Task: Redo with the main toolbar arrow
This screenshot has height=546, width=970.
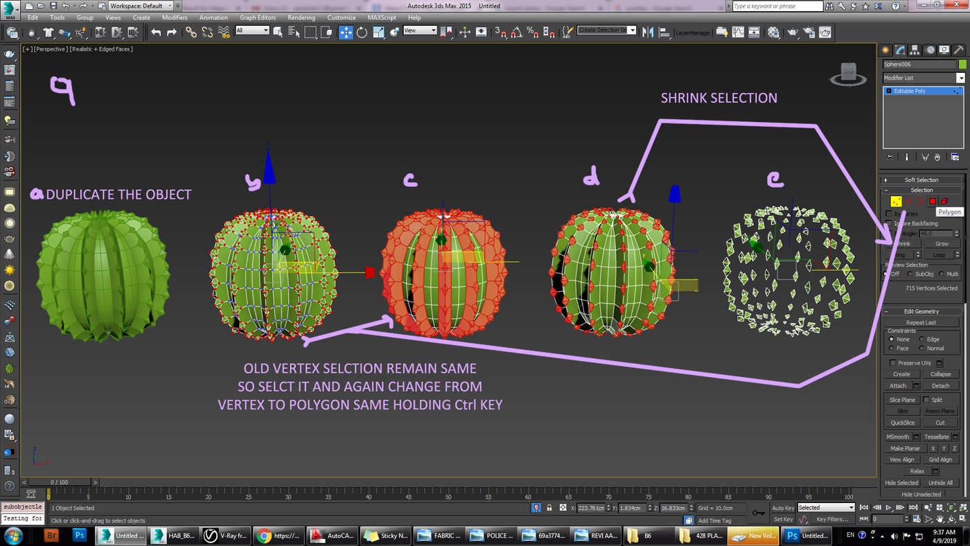Action: pyautogui.click(x=172, y=32)
